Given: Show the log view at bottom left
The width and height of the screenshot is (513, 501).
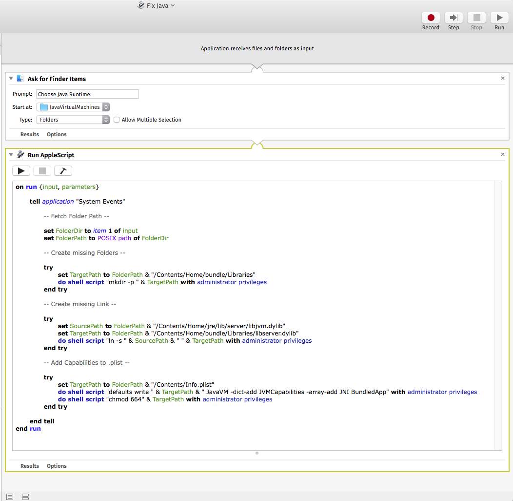Looking at the screenshot, I should click(x=10, y=497).
